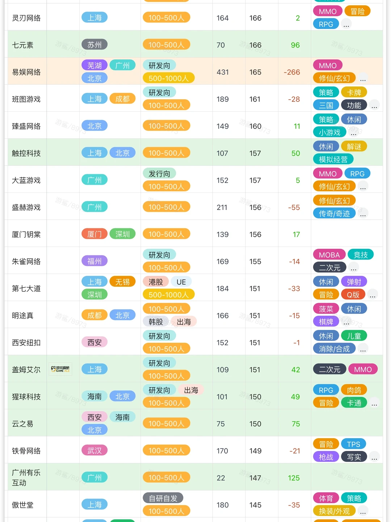Select the 三国 tag in 班图游戏 row

tap(326, 105)
